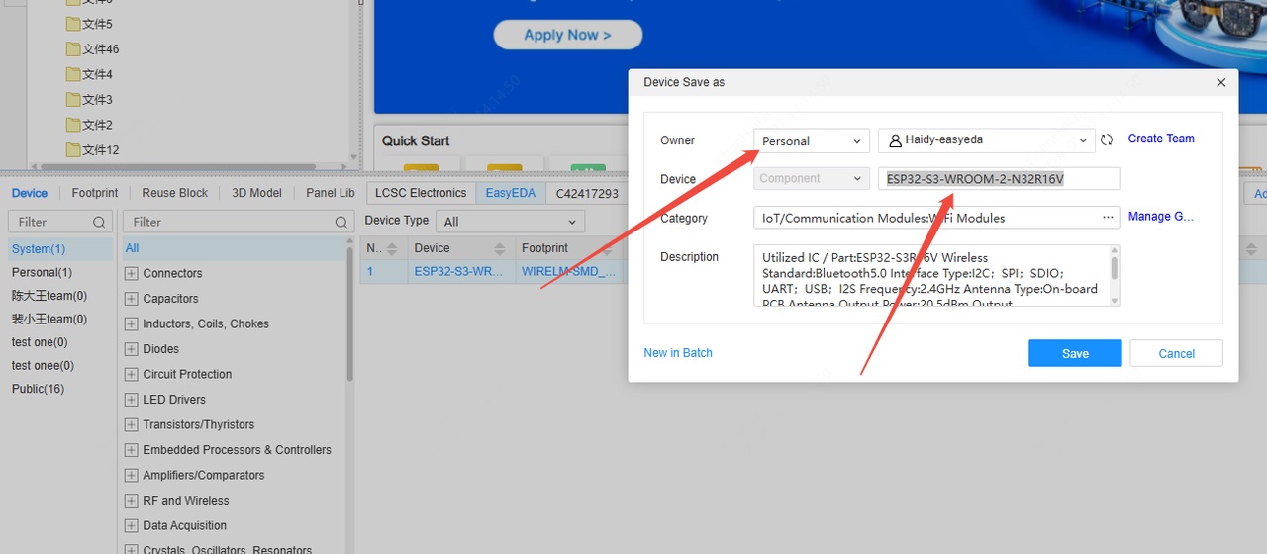Select the 文件2 folder
Viewport: 1267px width, 554px height.
(89, 125)
